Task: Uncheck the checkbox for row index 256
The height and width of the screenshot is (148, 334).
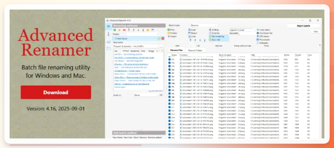Action: coord(169,124)
